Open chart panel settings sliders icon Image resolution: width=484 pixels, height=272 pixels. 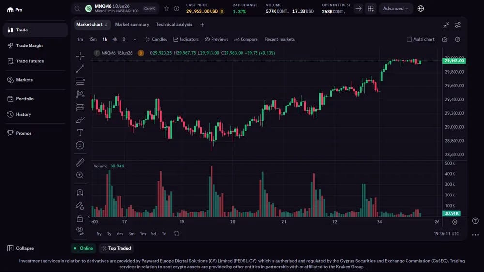point(458,25)
